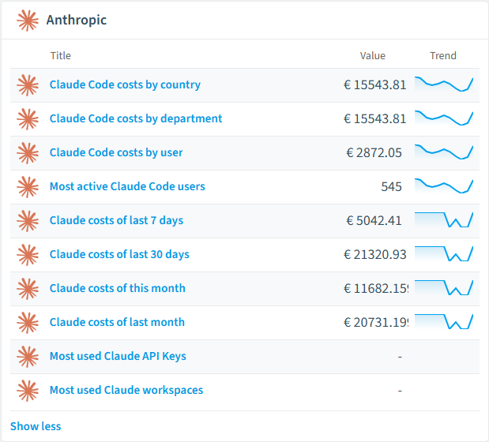Click trend sparkline for costs by country

tap(444, 84)
